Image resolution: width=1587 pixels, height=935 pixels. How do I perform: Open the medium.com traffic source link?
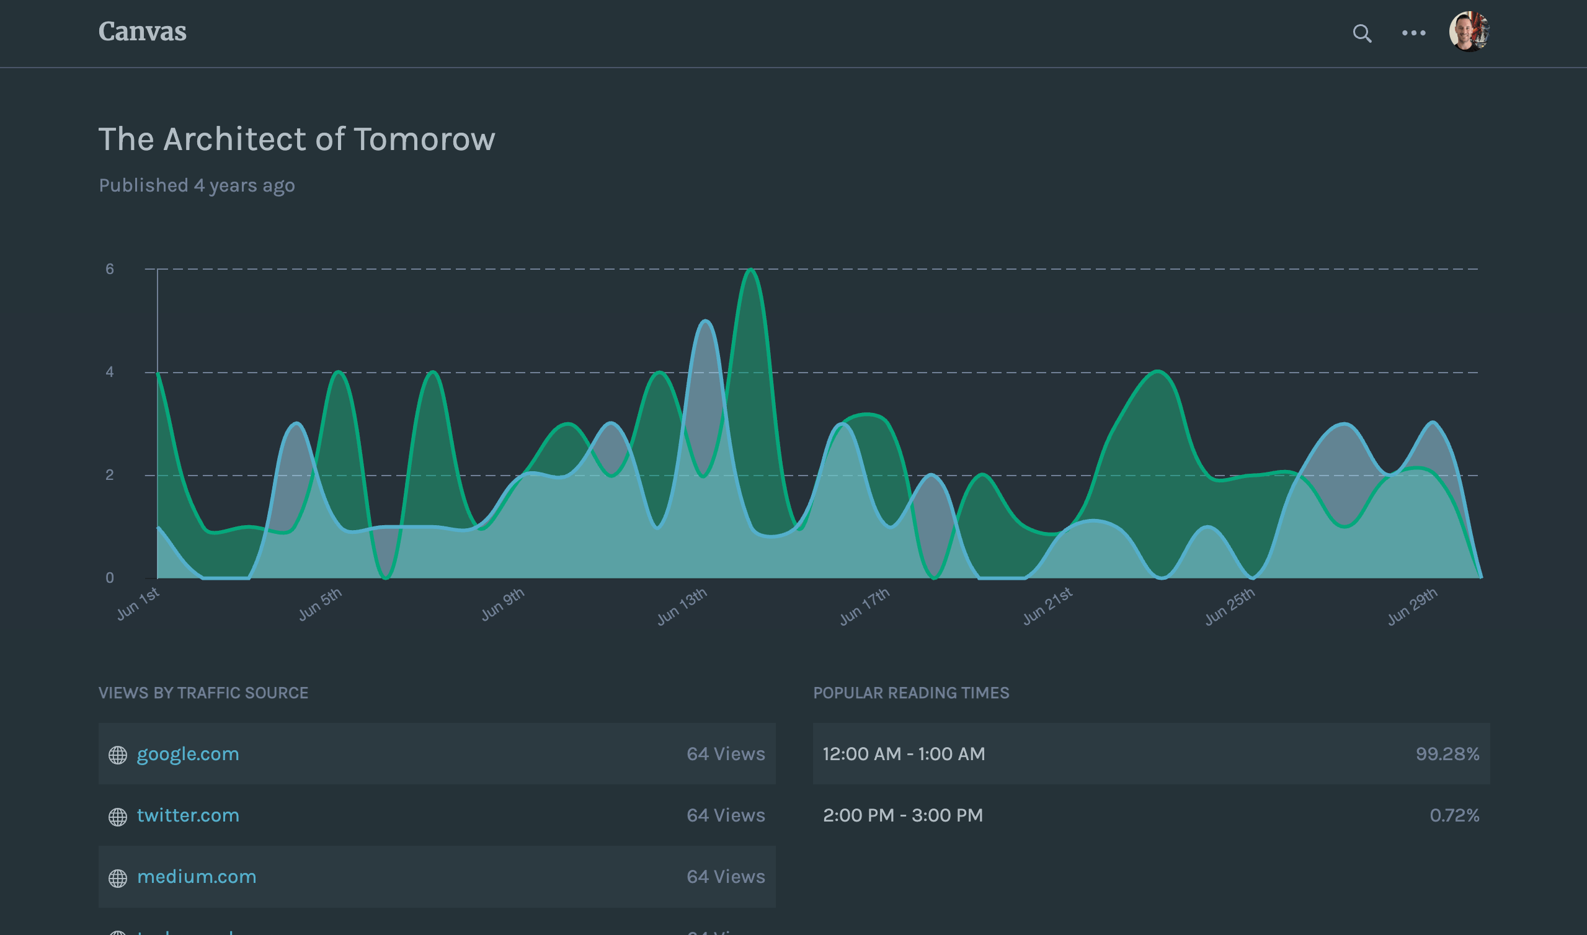(x=197, y=876)
